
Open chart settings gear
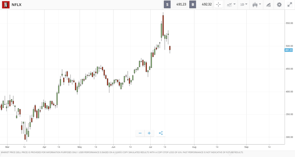tap(279, 5)
